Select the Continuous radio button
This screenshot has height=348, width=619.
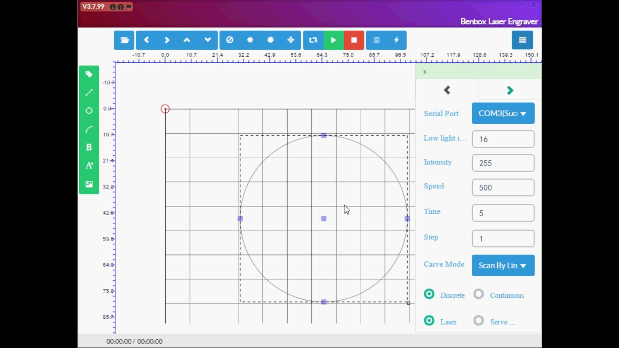tap(479, 294)
